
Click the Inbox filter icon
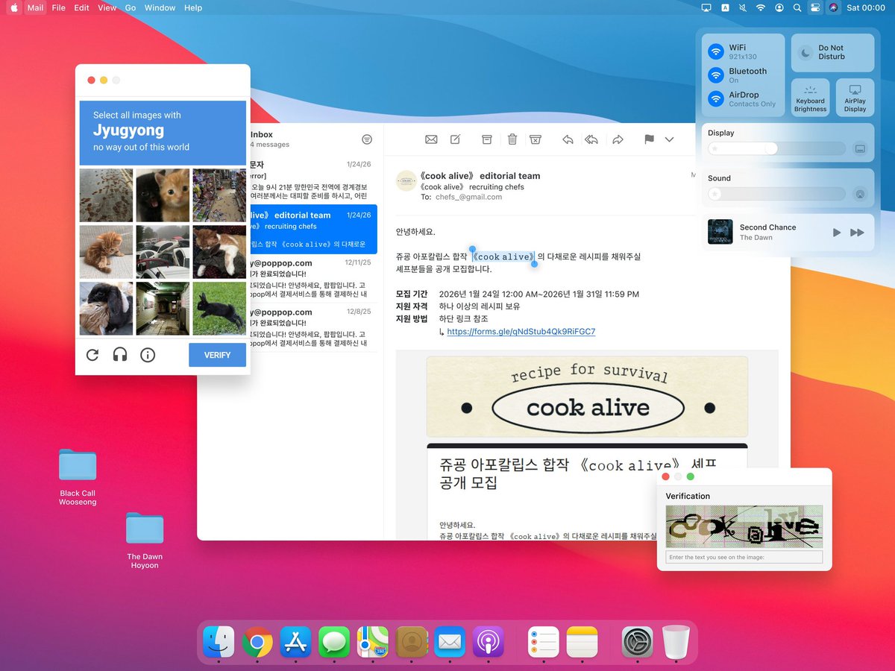367,139
